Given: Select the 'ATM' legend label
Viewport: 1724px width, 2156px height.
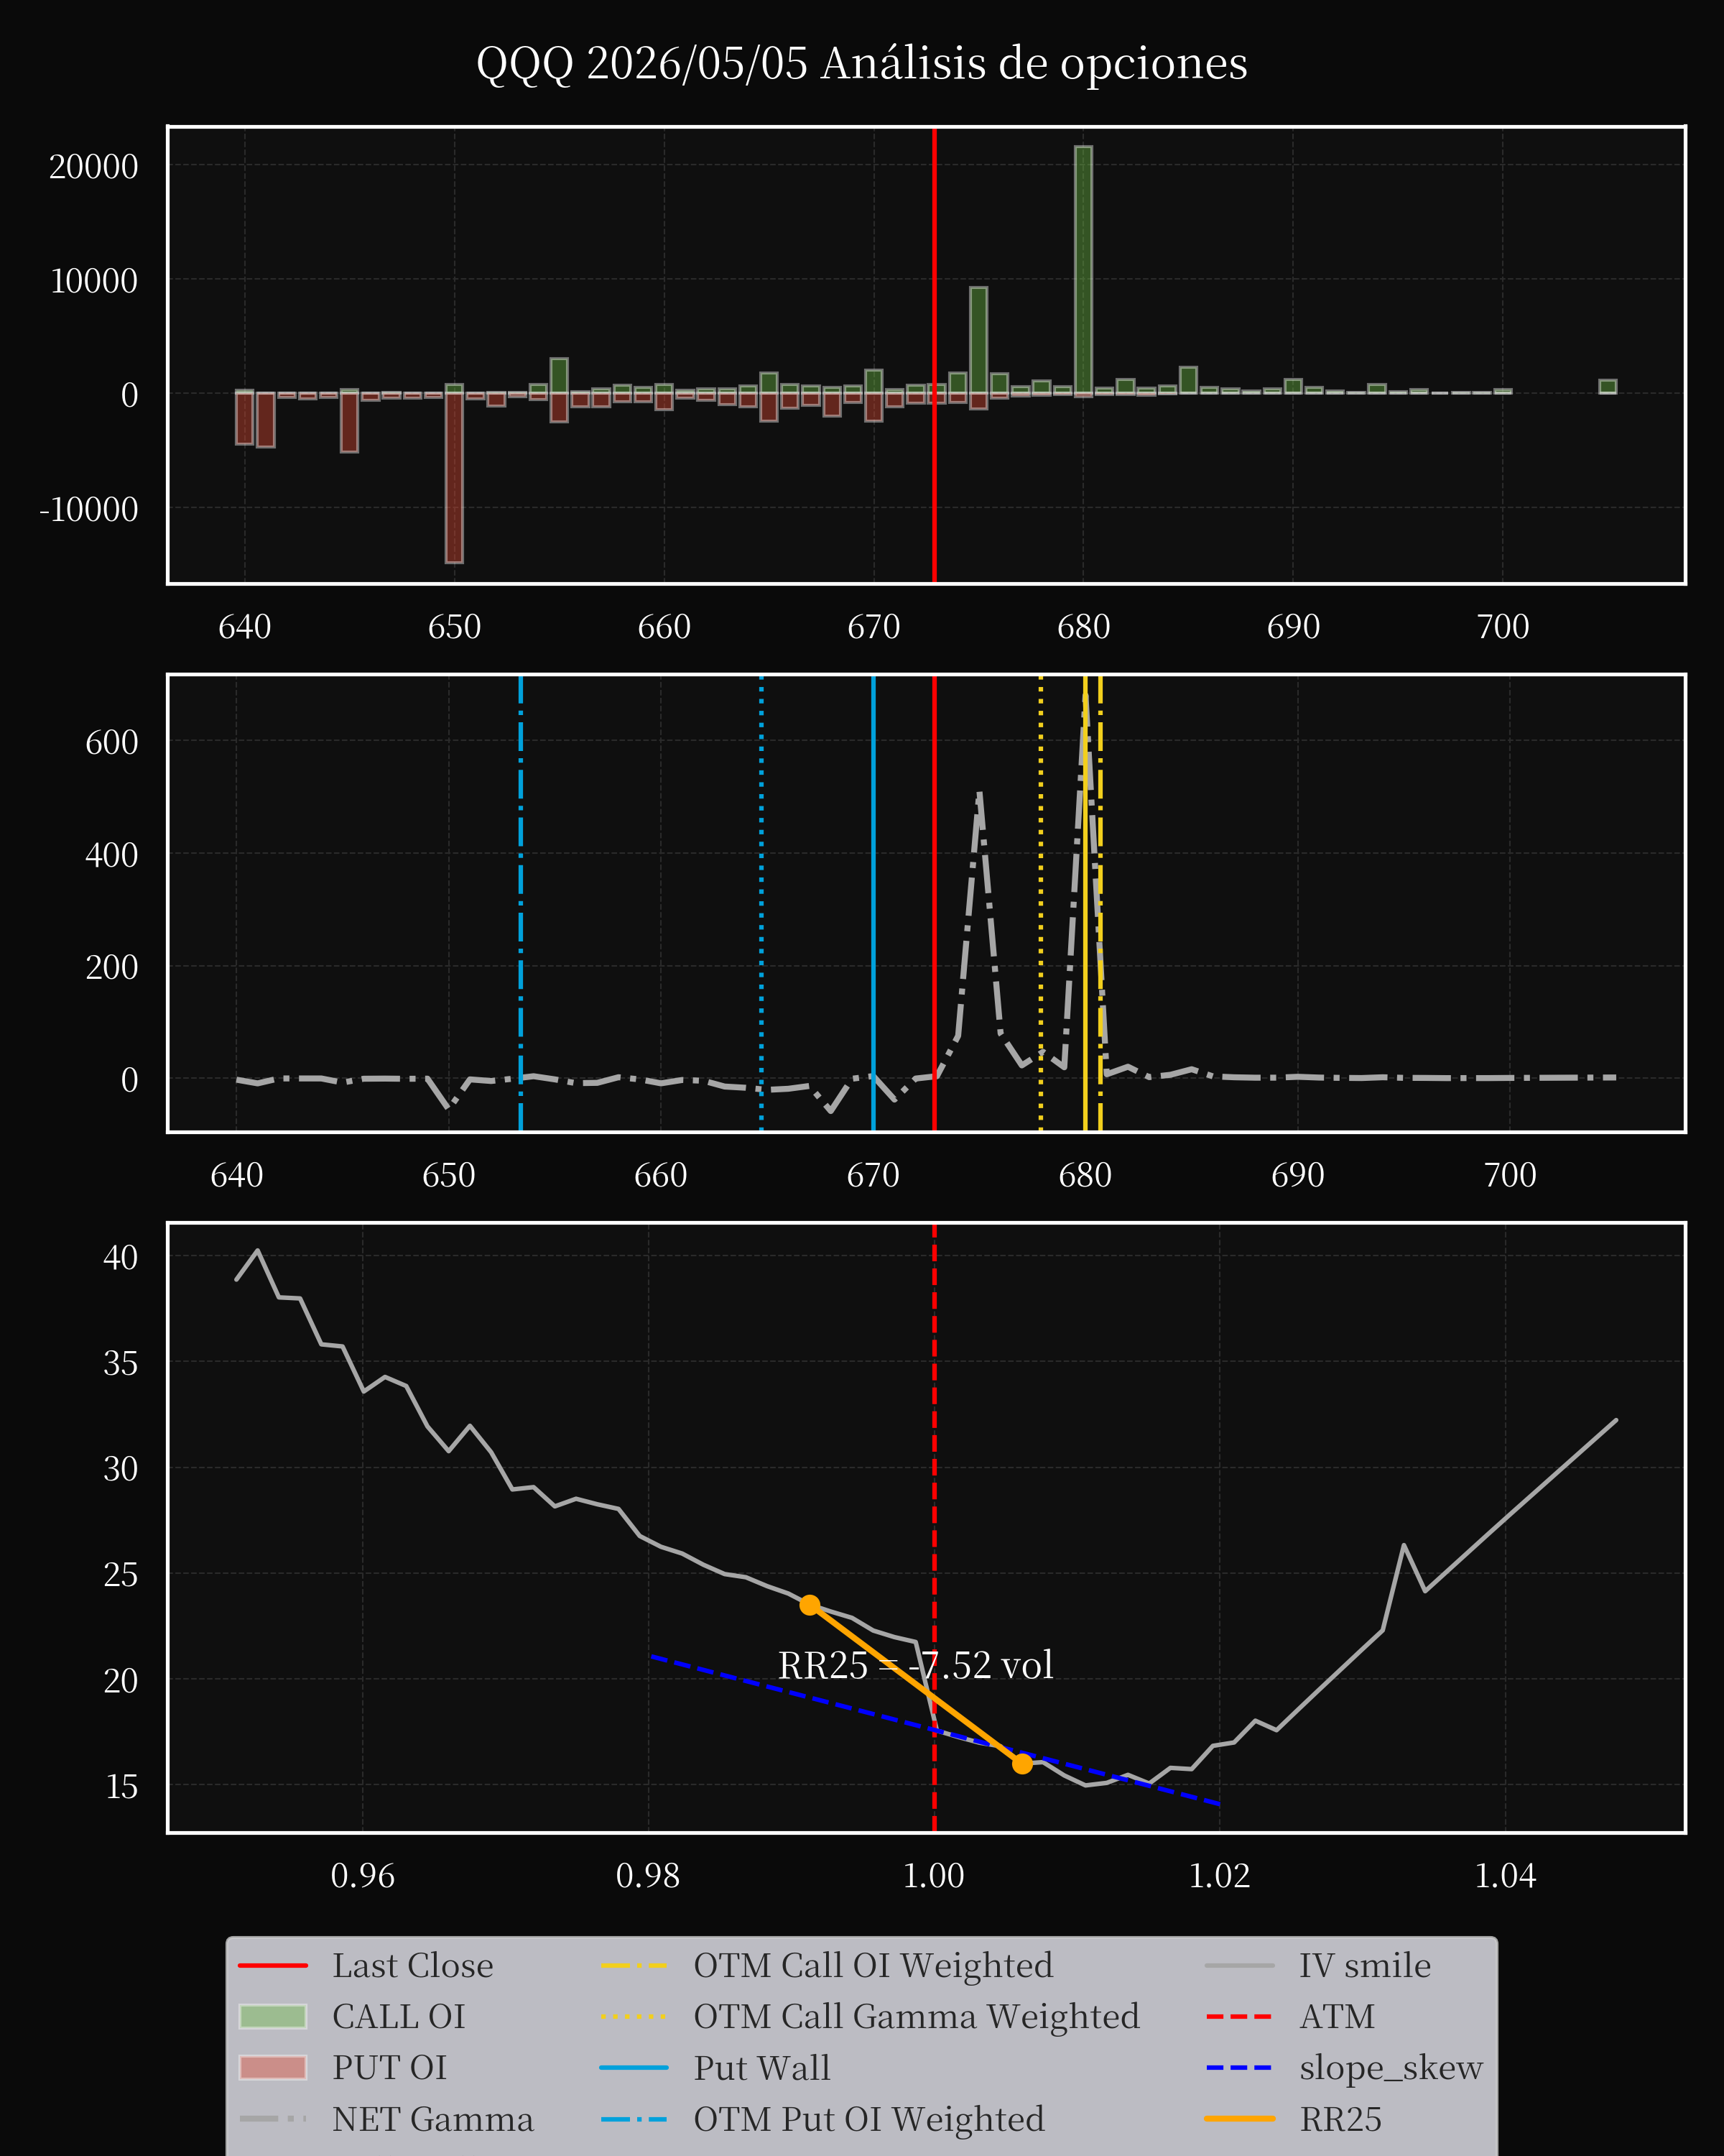Looking at the screenshot, I should (x=1338, y=2016).
